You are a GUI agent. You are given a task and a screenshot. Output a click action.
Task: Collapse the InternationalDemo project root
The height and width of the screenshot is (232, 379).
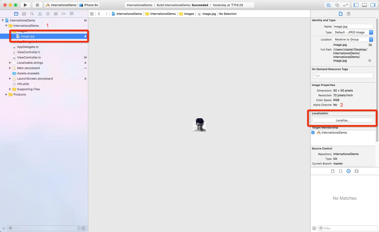click(3, 20)
